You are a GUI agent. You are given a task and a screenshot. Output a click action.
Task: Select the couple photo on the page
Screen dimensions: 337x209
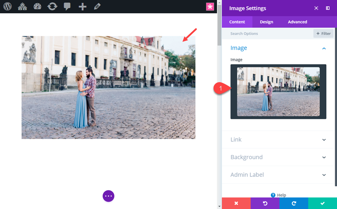(108, 87)
